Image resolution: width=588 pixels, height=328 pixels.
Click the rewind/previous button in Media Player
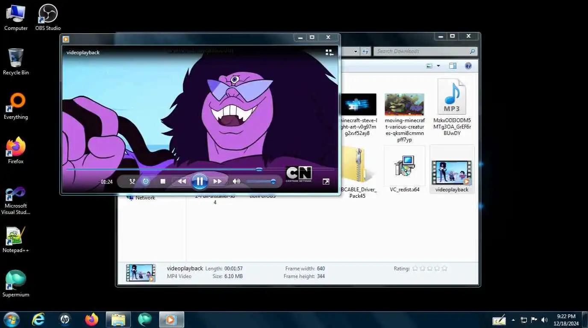(x=182, y=182)
